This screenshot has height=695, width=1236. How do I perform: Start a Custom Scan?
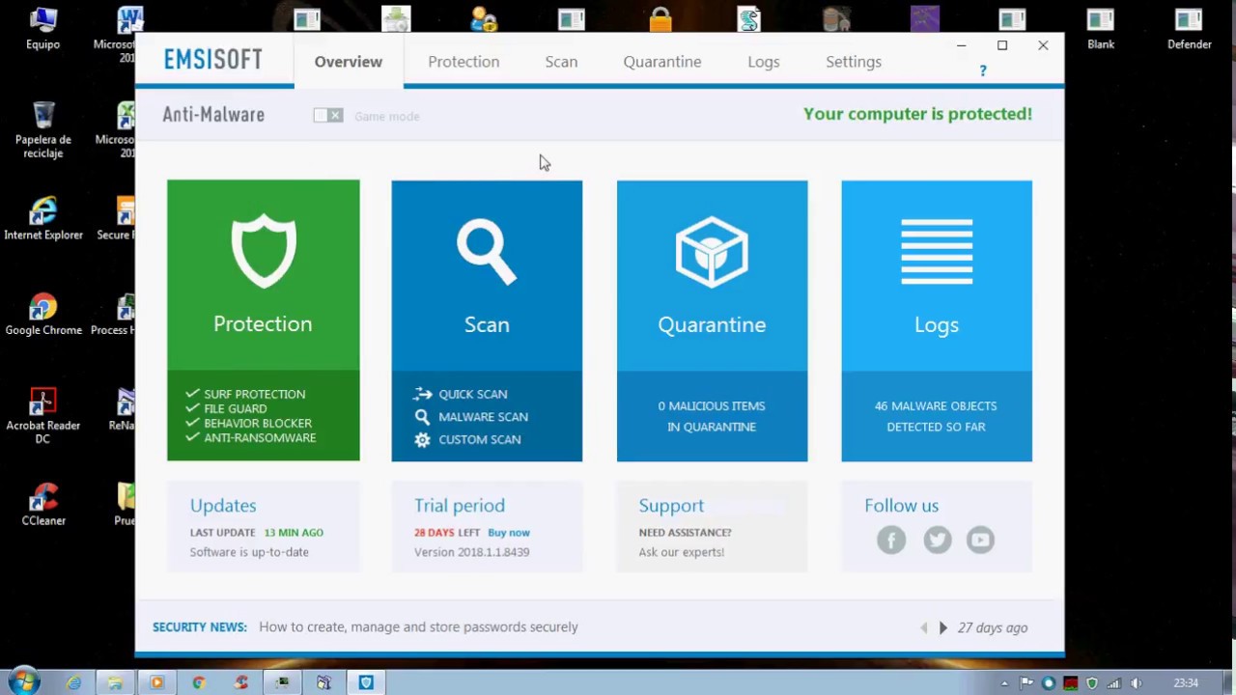pyautogui.click(x=467, y=439)
